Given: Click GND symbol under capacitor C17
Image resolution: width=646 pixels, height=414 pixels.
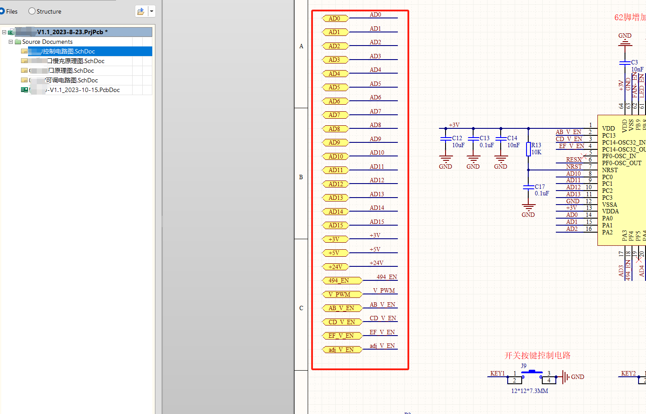Looking at the screenshot, I should pos(528,211).
